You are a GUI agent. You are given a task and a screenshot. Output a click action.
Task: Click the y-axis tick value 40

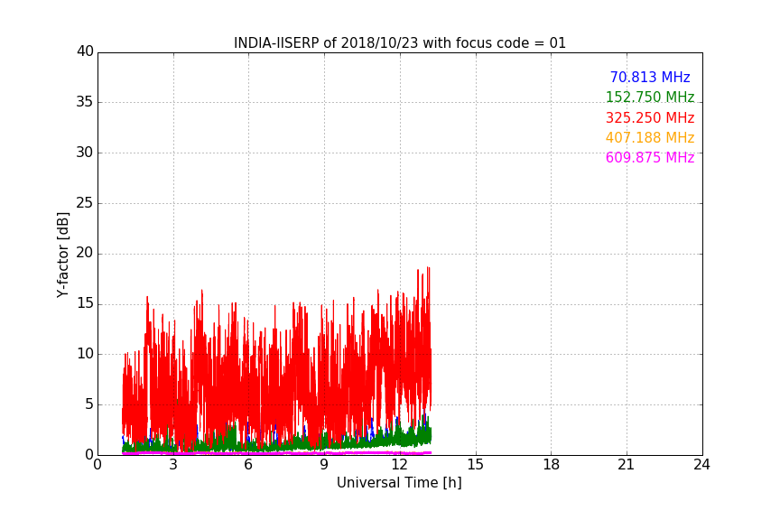click(x=85, y=51)
